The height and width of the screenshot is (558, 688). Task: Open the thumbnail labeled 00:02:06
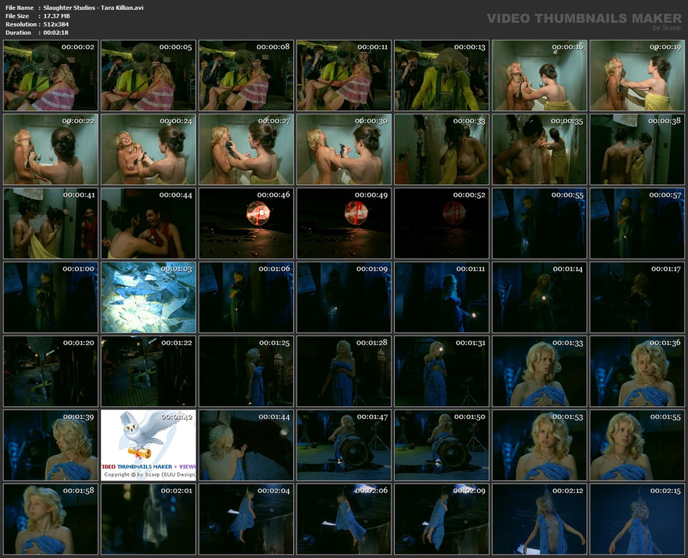344,520
